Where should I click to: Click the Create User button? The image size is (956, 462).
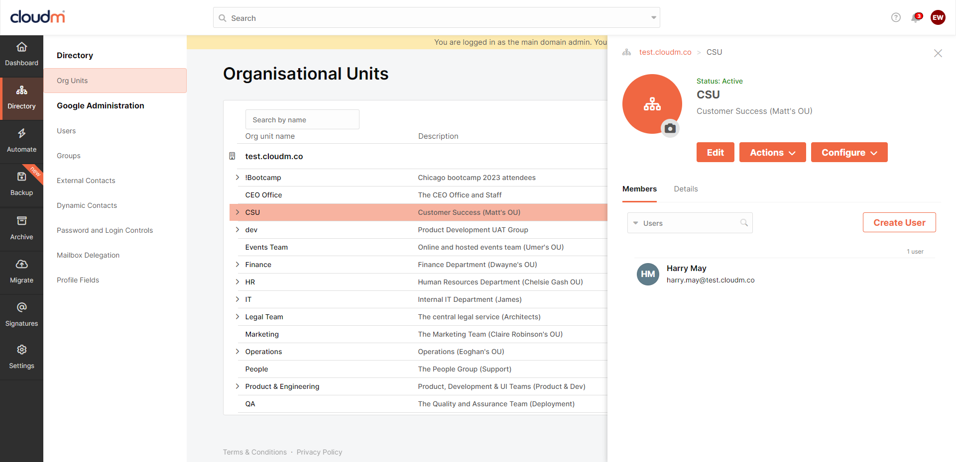tap(899, 222)
